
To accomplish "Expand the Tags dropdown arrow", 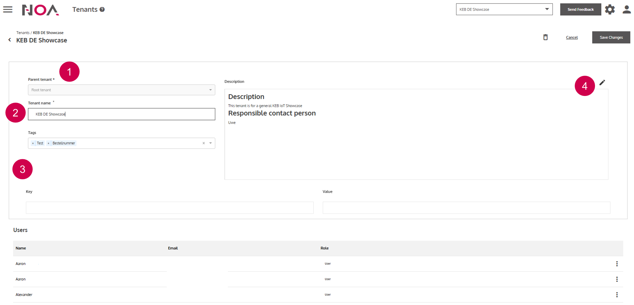I will point(210,143).
